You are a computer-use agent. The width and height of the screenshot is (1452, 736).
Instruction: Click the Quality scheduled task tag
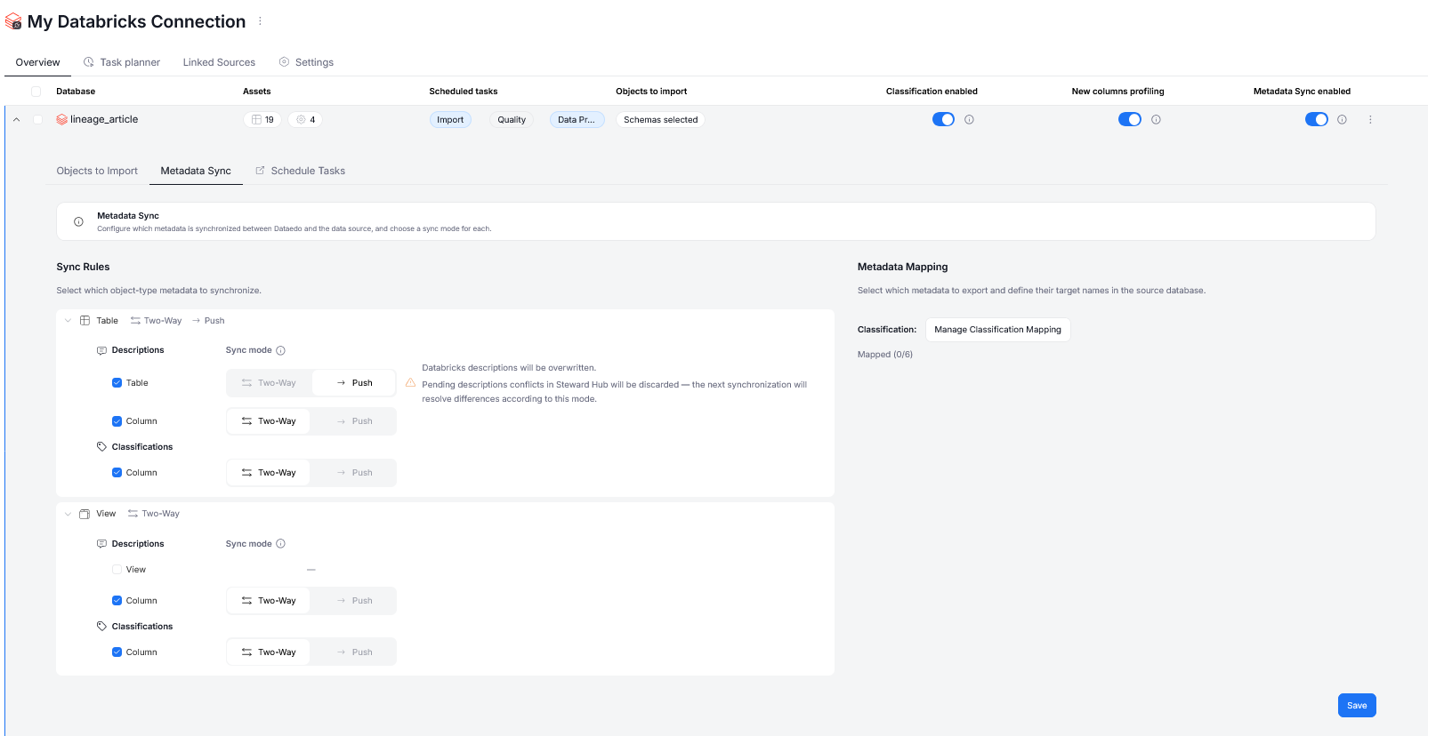[x=512, y=120]
